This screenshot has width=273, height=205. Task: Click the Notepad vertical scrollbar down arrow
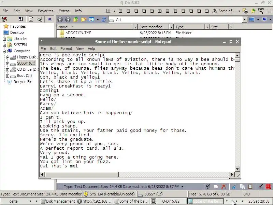237,169
